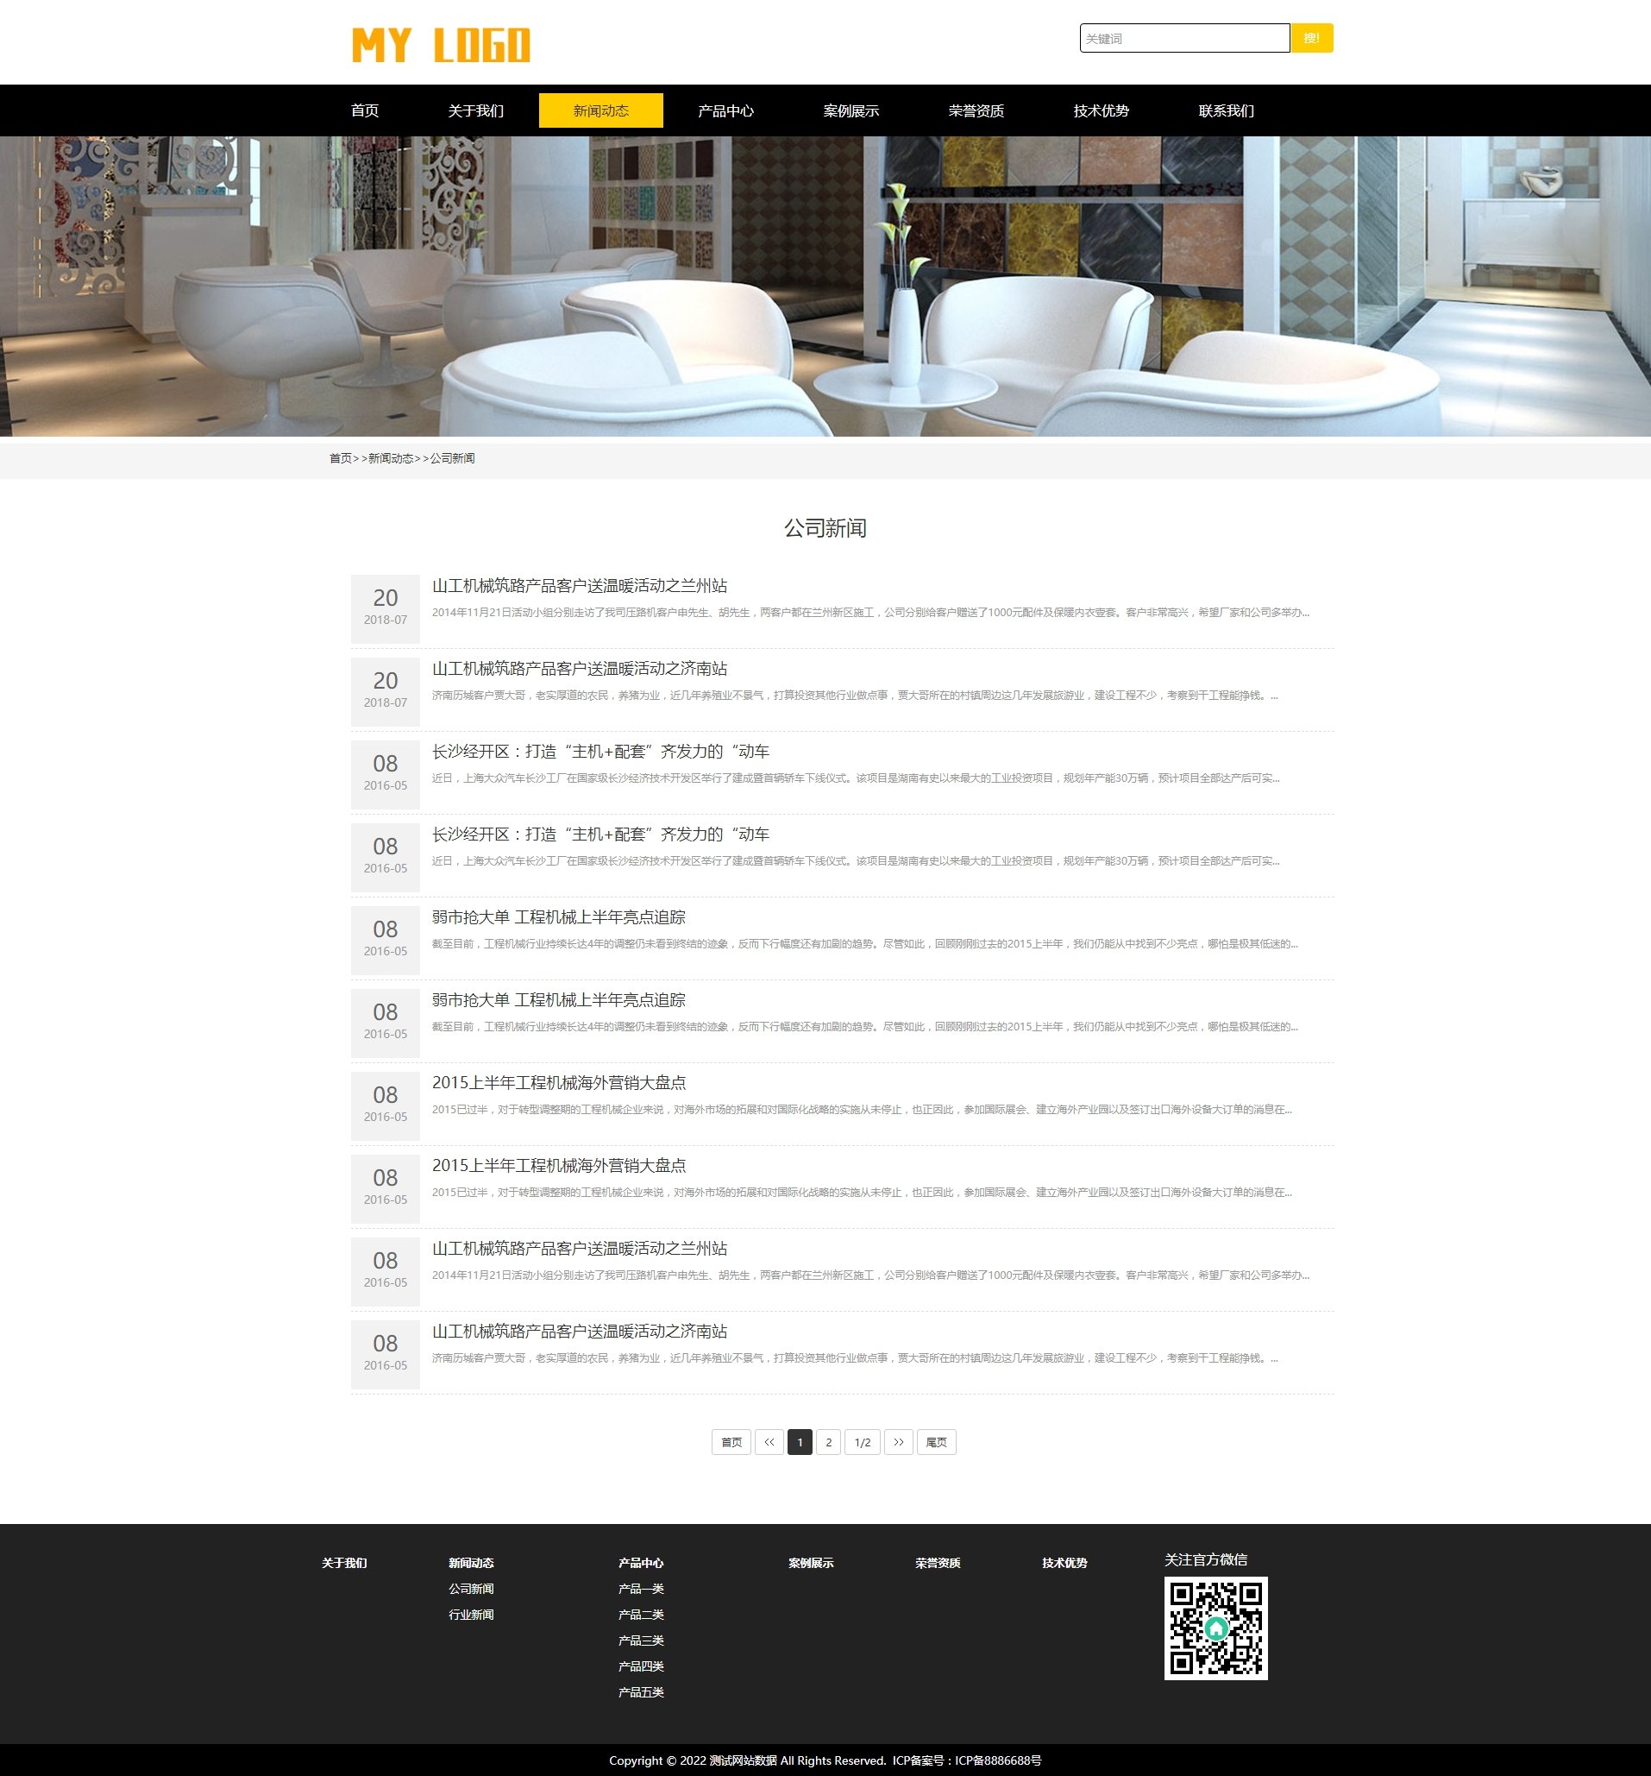Click the 首页 first page pagination button
The image size is (1651, 1776).
click(731, 1442)
